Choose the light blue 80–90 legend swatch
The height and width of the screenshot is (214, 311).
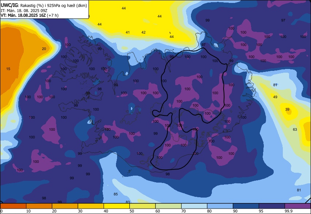point(220,206)
